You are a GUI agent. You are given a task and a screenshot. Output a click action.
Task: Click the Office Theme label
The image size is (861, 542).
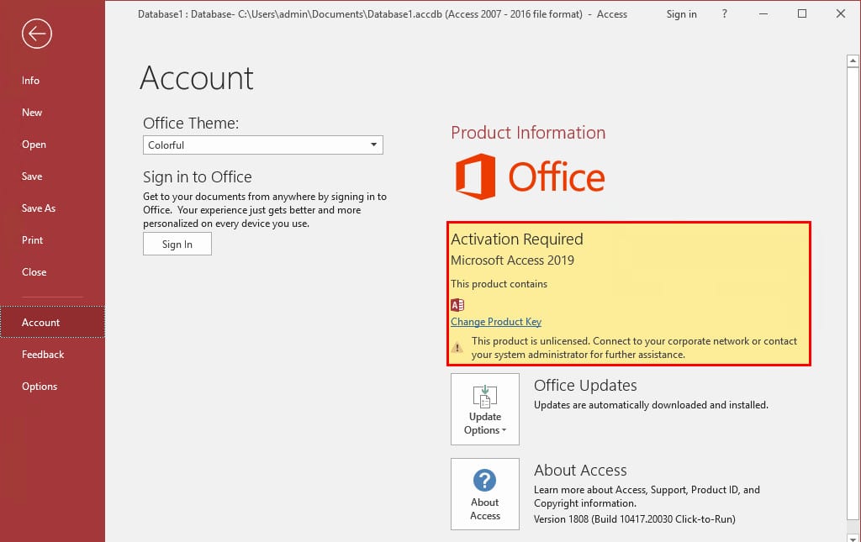(191, 123)
